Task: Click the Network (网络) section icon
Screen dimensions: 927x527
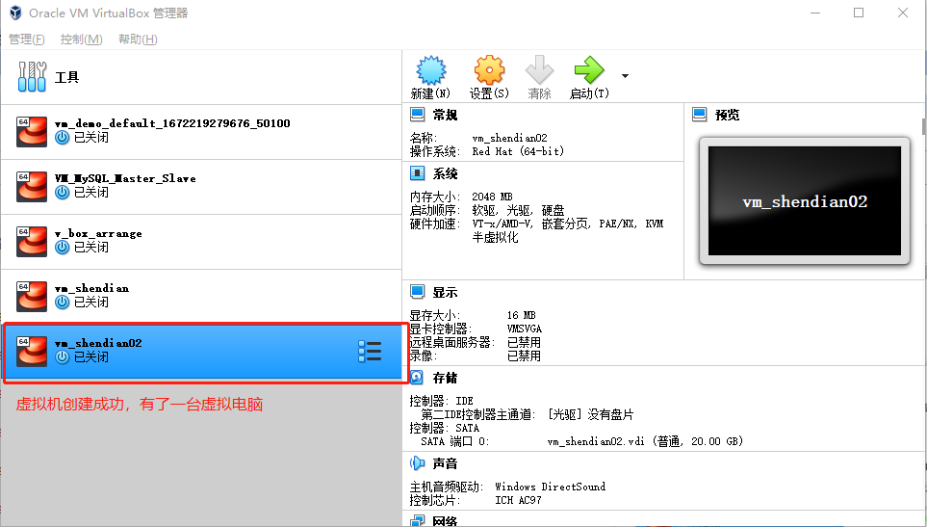Action: click(418, 520)
